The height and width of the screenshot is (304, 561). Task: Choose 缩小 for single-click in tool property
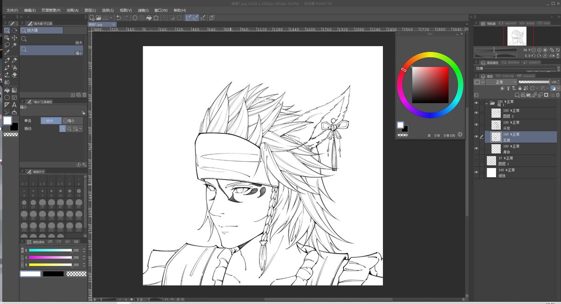(72, 121)
